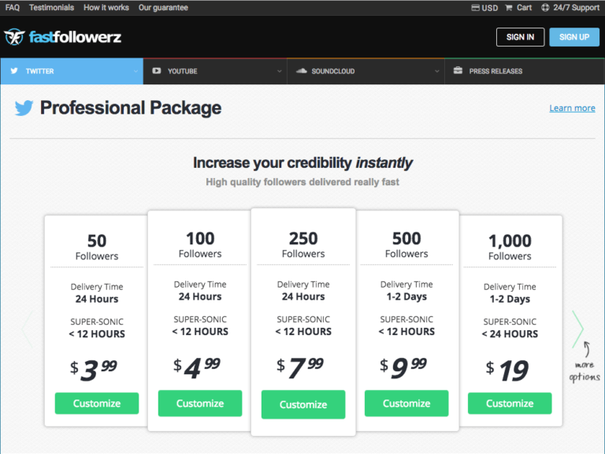Click the Professional Package heading

tap(131, 108)
